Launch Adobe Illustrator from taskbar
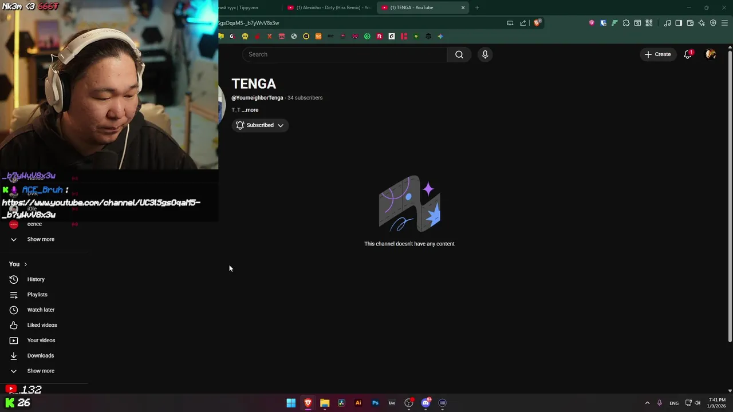The image size is (733, 412). (358, 403)
